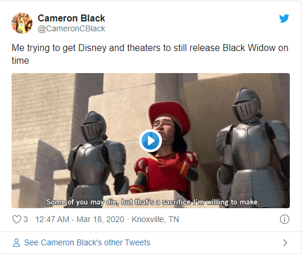The height and width of the screenshot is (254, 302).
Task: Like the tweet with the heart icon
Action: pos(17,219)
